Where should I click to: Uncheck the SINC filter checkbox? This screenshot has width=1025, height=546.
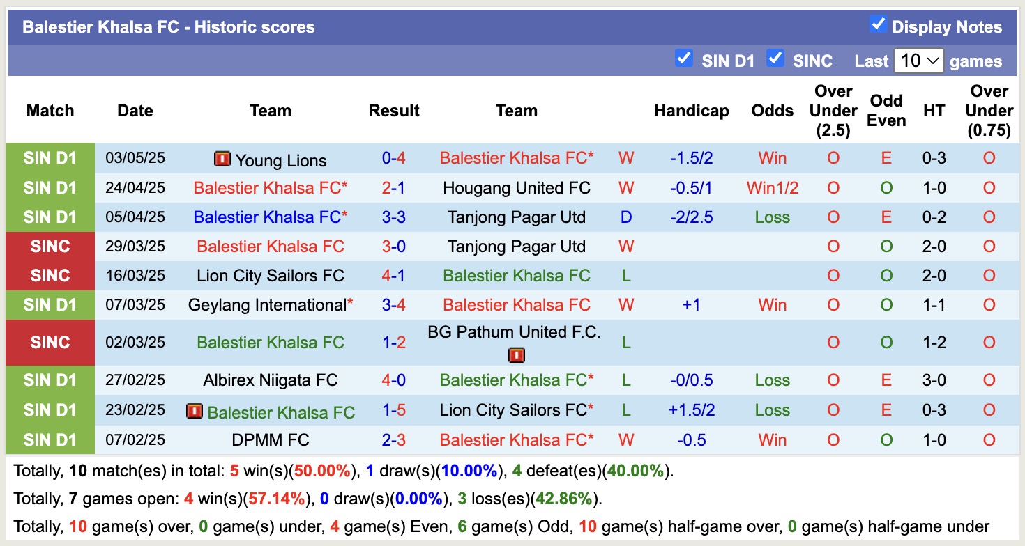(775, 60)
